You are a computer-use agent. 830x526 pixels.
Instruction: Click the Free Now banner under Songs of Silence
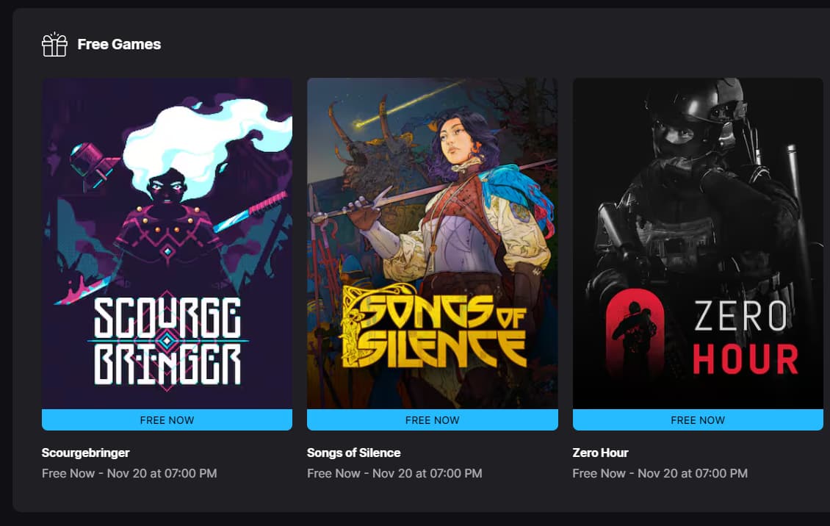(433, 419)
